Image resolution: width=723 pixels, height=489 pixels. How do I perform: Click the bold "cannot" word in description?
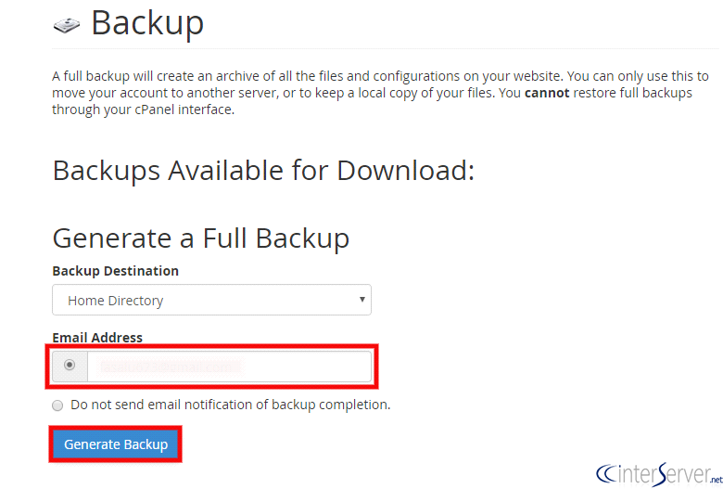click(547, 93)
